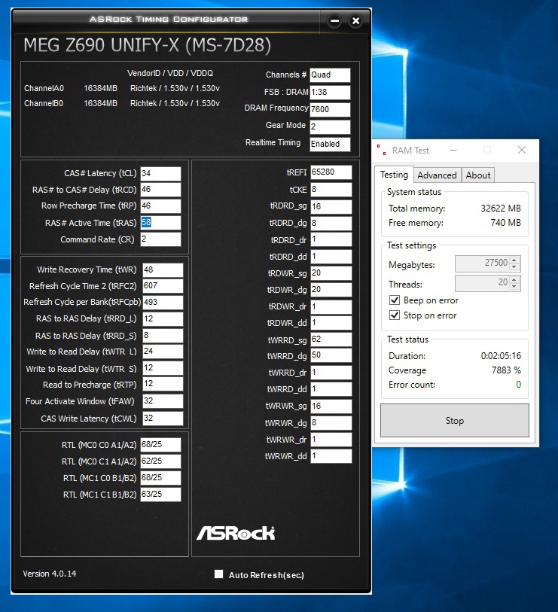Select the RAS# to CAS# Delay (tRCD) field
The height and width of the screenshot is (612, 558).
pyautogui.click(x=160, y=190)
